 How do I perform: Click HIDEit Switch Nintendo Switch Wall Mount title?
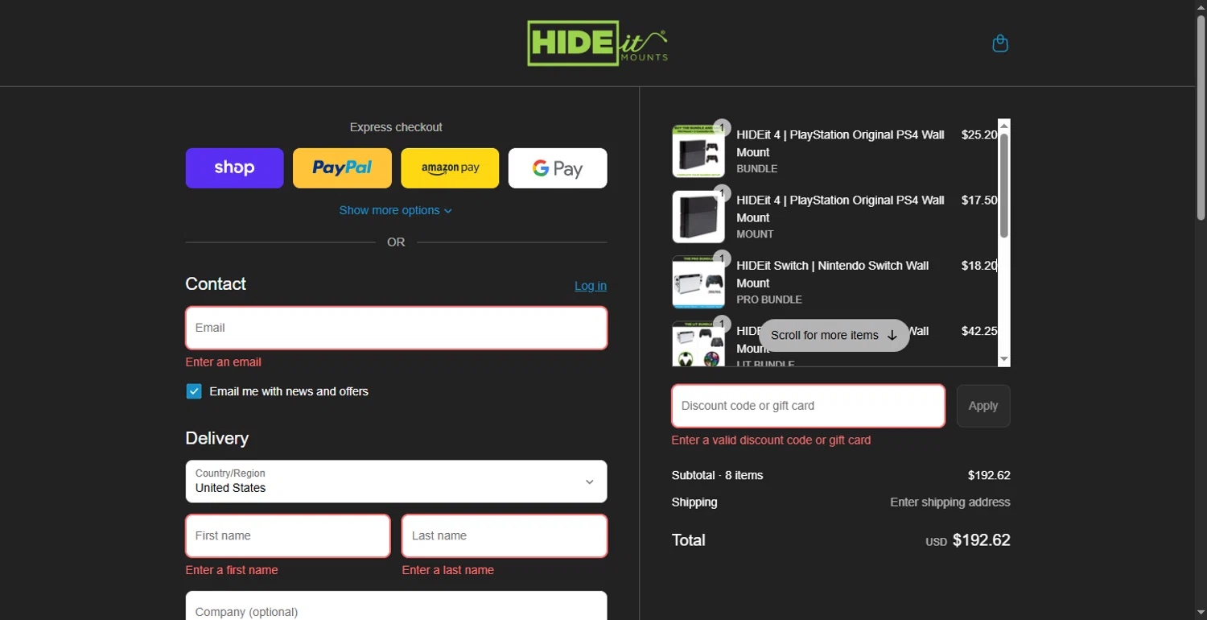coord(832,274)
